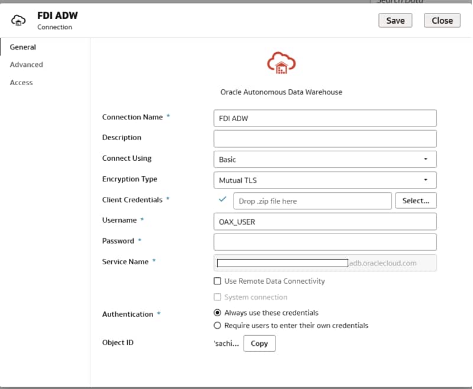Screen dimensions: 473x389
Task: Click into the Password field
Action: click(x=325, y=242)
